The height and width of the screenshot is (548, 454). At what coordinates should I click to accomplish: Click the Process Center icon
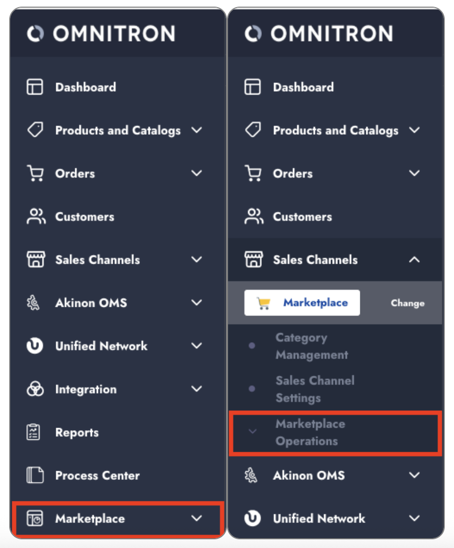35,476
